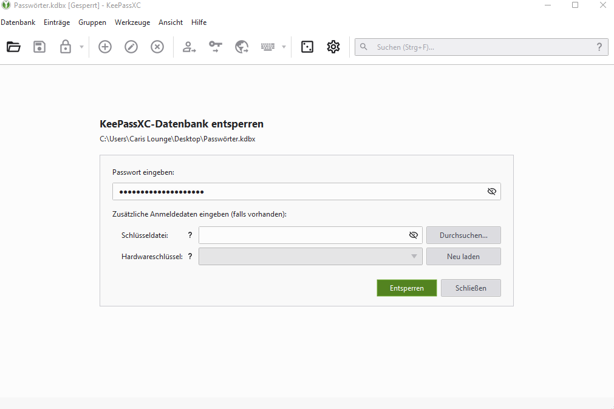The image size is (614, 409).
Task: Click the add new entry plus icon
Action: click(105, 47)
